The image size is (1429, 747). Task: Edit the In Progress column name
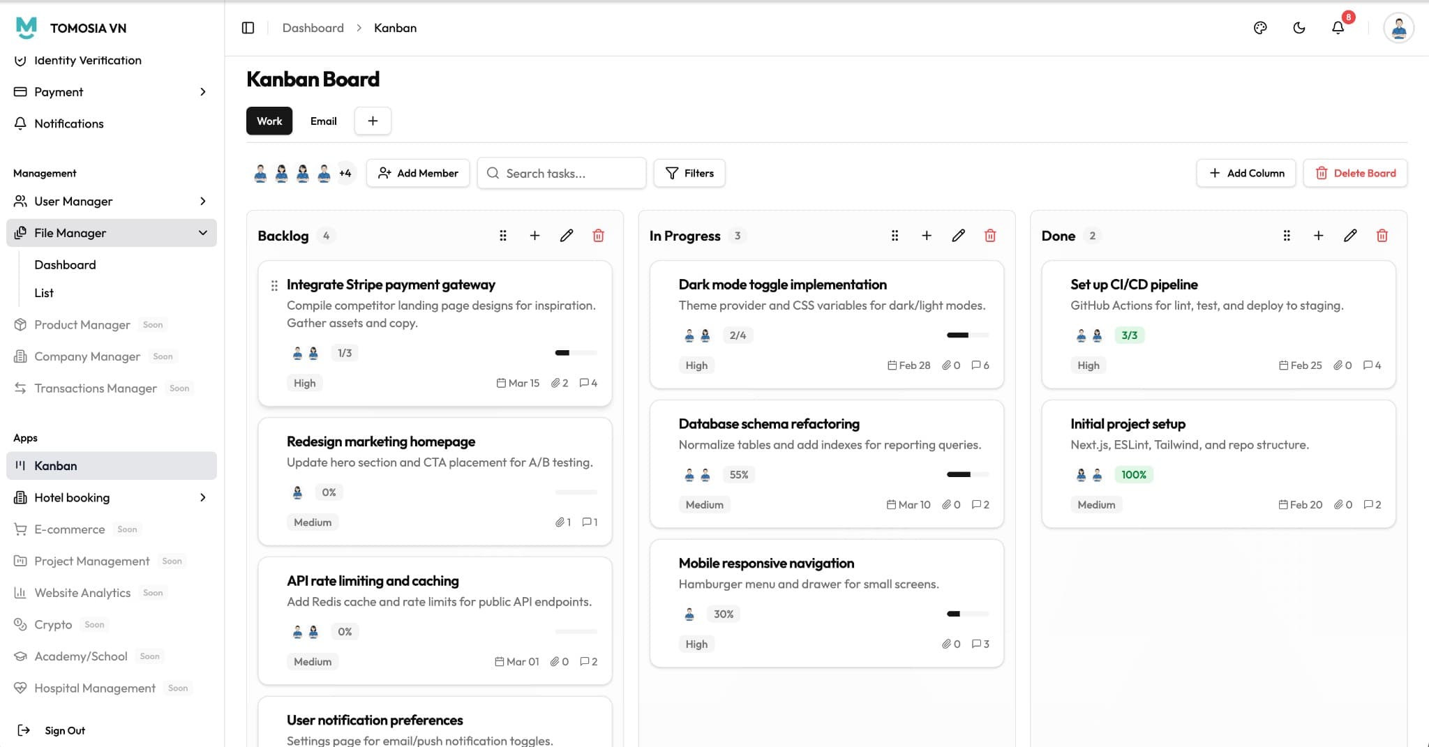(x=959, y=236)
